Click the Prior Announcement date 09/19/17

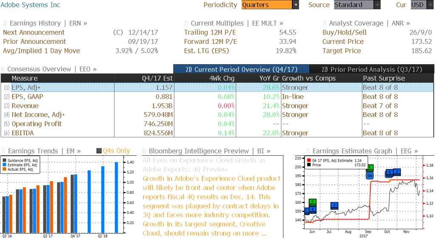(x=143, y=42)
